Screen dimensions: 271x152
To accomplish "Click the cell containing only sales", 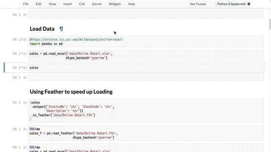I will 146,68.
